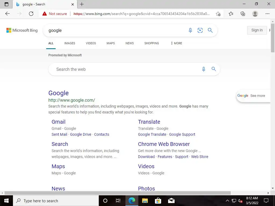The image size is (275, 206).
Task: Open the Photos sitelink heading
Action: pos(146,189)
